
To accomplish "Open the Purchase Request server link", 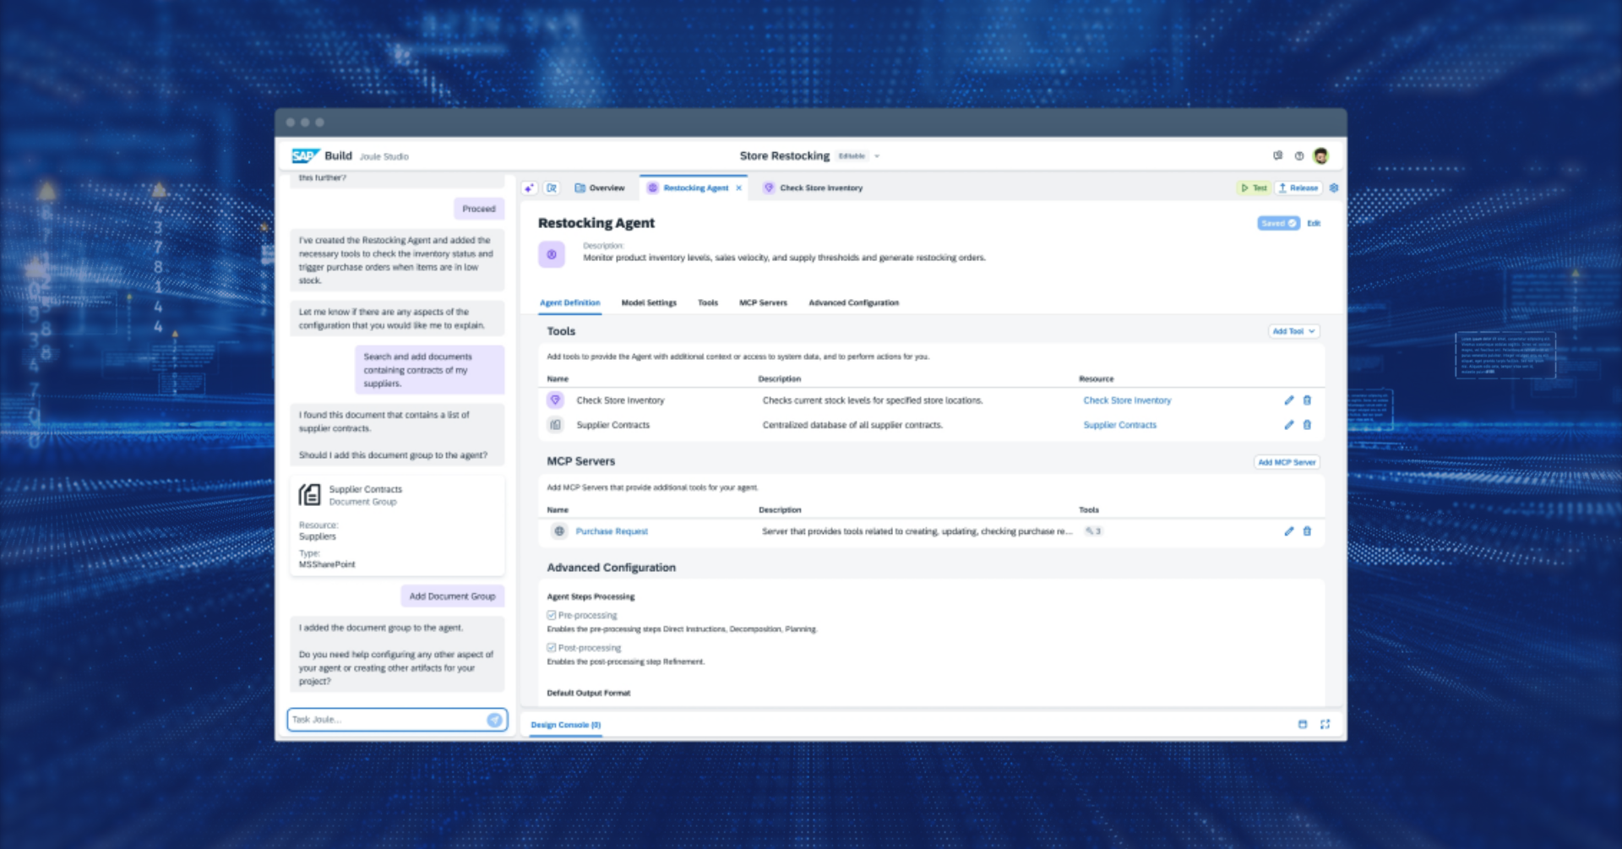I will (x=612, y=531).
